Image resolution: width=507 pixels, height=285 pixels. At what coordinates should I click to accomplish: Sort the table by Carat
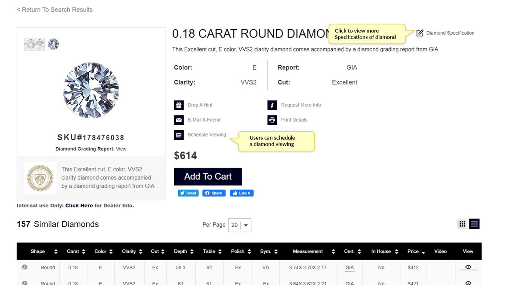point(75,251)
